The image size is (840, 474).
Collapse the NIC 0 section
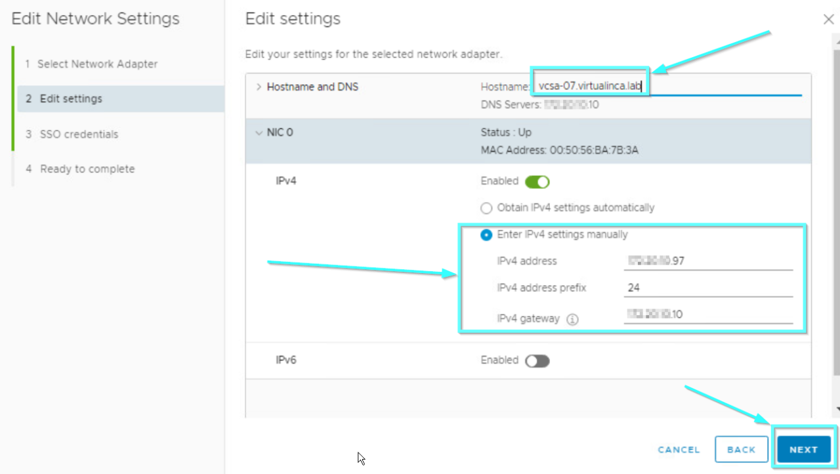[259, 132]
